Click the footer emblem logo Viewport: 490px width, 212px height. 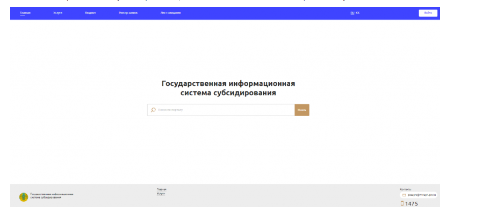(24, 197)
